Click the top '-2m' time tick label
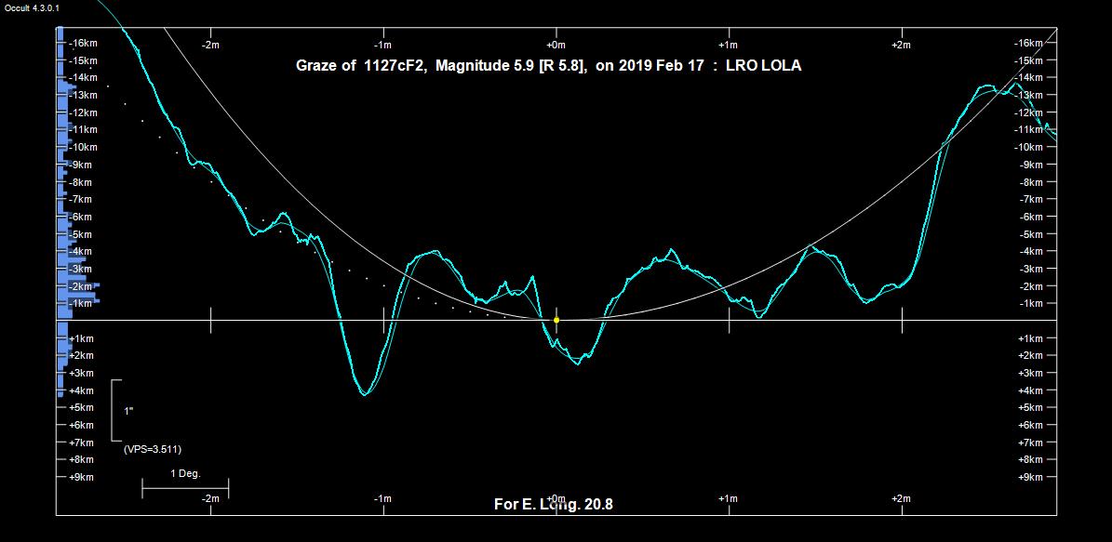1112x542 pixels. coord(211,45)
